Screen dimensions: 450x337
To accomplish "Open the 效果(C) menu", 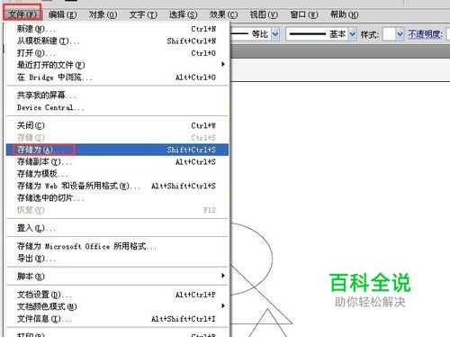I will pyautogui.click(x=223, y=14).
